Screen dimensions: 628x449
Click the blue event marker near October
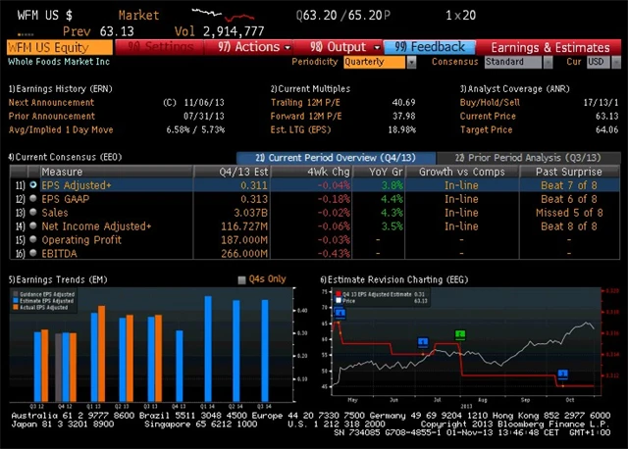tap(563, 374)
